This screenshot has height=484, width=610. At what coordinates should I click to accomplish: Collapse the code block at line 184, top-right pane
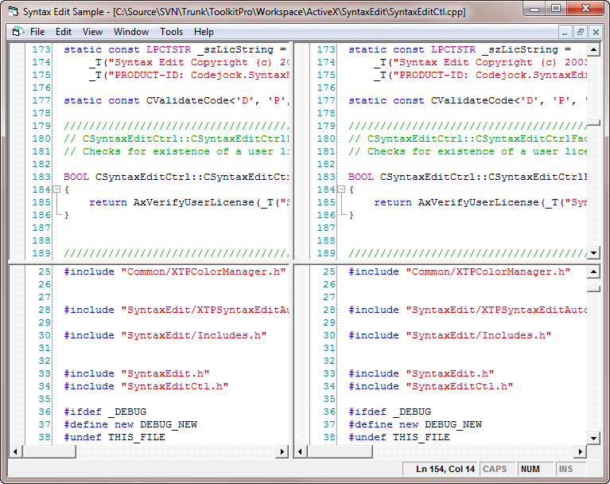(x=341, y=189)
